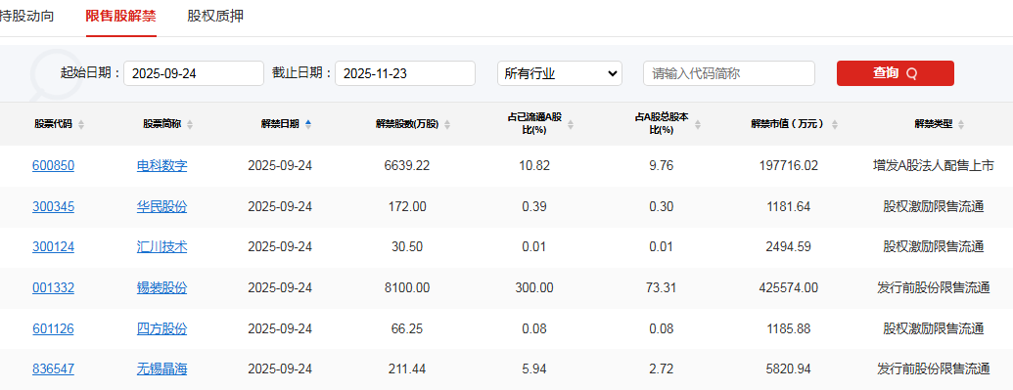Select total share ratio 2.72
1013x390 pixels.
pyautogui.click(x=661, y=369)
